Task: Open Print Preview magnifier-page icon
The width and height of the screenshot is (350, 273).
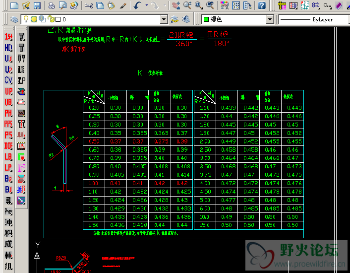Action: [x=63, y=5]
